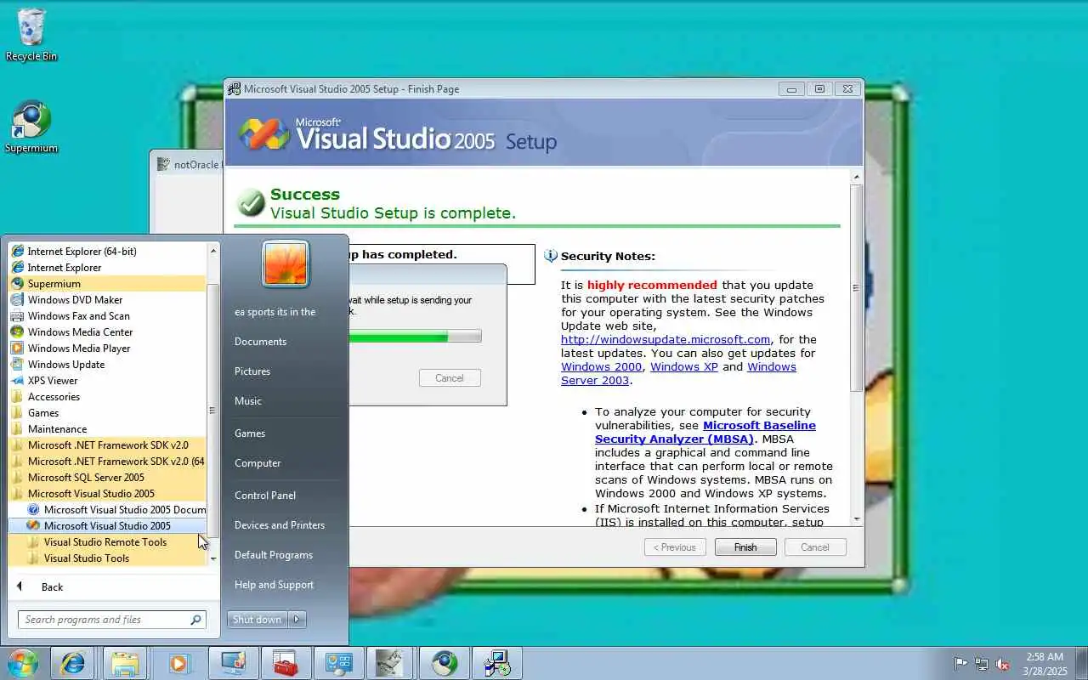The height and width of the screenshot is (680, 1088).
Task: Click the muted volume tray icon
Action: coord(1003,664)
